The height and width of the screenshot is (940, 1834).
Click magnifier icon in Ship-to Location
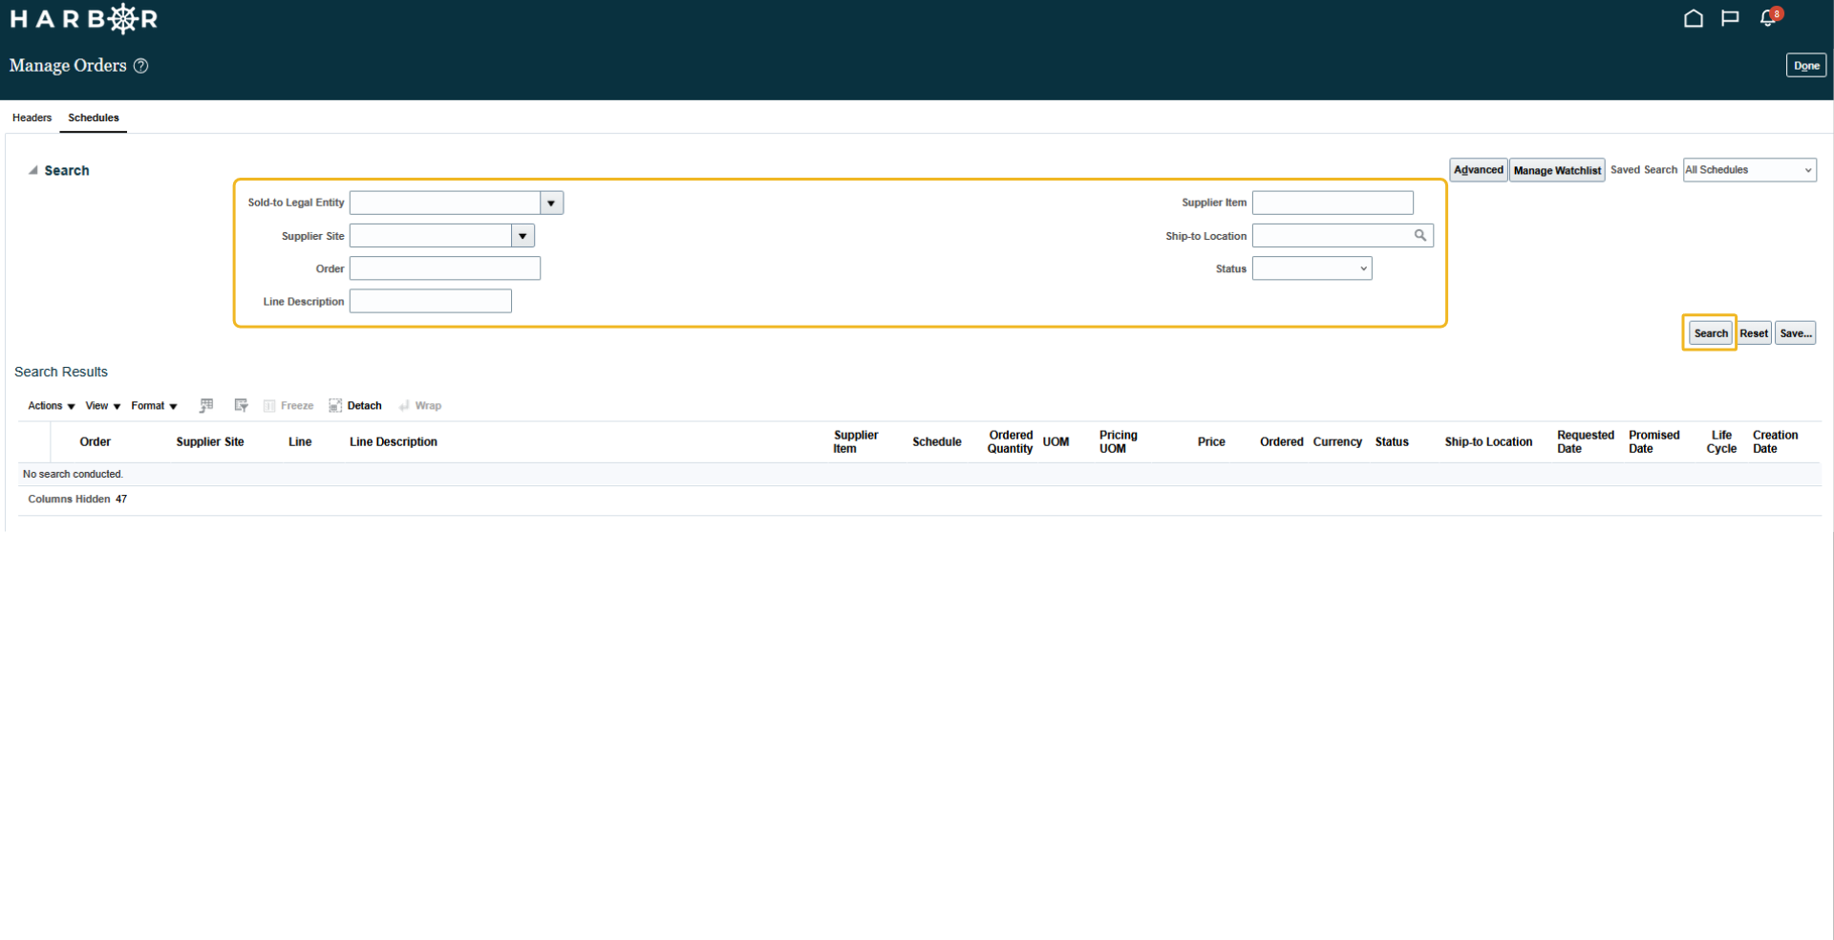click(x=1420, y=235)
